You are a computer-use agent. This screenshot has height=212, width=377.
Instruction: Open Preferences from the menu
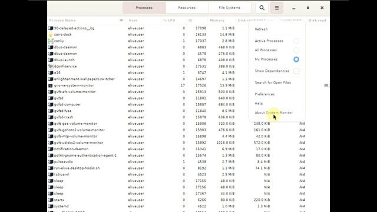click(264, 94)
